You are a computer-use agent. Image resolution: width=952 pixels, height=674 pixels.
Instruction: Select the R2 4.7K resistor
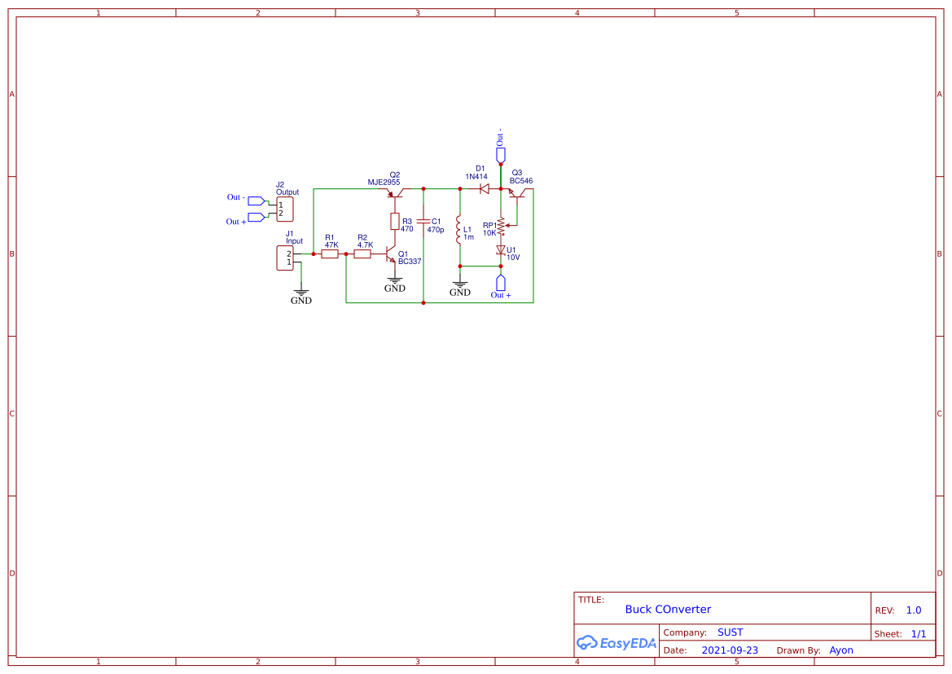[362, 253]
